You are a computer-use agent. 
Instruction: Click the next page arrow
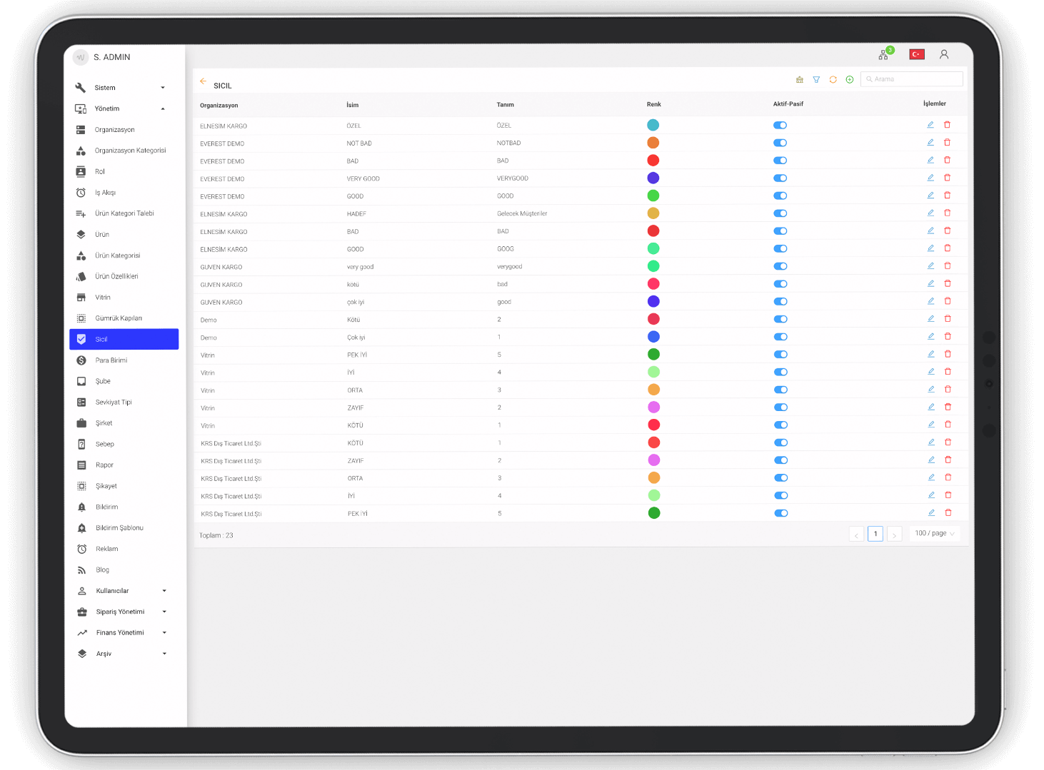(894, 535)
